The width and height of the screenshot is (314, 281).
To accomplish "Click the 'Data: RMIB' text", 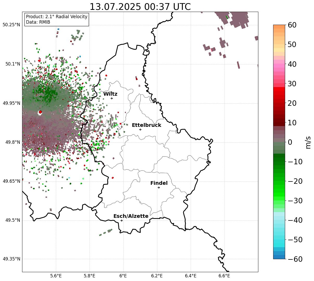I will 38,22.
